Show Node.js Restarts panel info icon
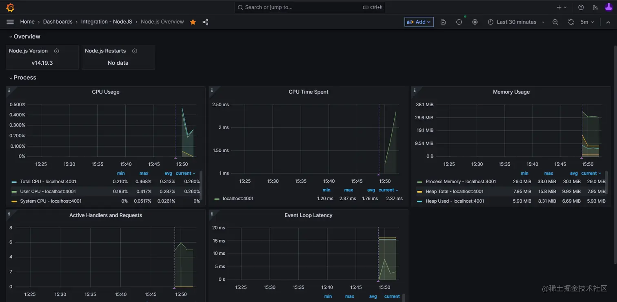The width and height of the screenshot is (617, 302). click(x=135, y=51)
